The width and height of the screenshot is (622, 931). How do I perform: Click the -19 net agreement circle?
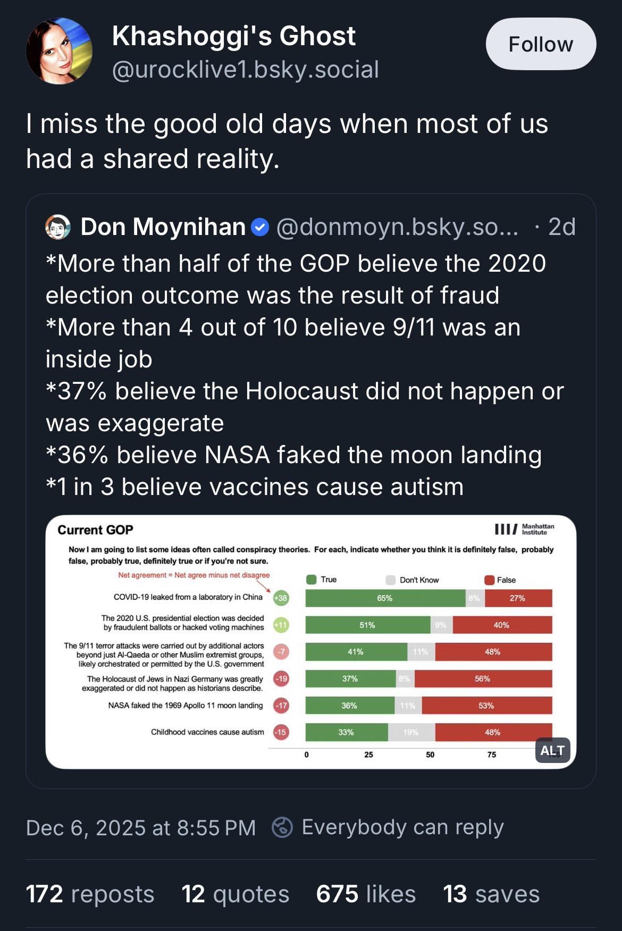click(x=281, y=678)
